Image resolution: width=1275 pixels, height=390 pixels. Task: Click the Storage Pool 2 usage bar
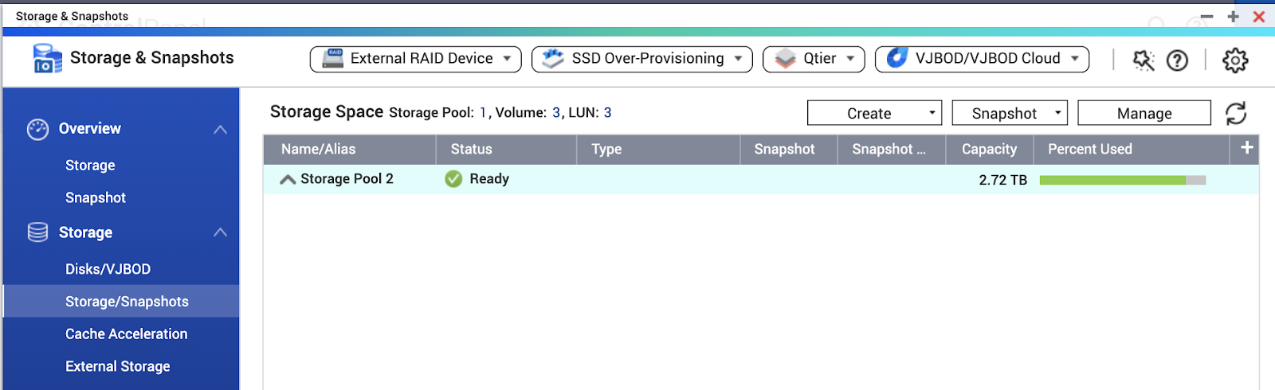[x=1122, y=181]
